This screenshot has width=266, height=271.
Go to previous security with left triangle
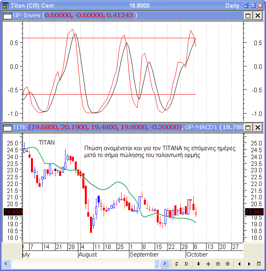coord(239,264)
